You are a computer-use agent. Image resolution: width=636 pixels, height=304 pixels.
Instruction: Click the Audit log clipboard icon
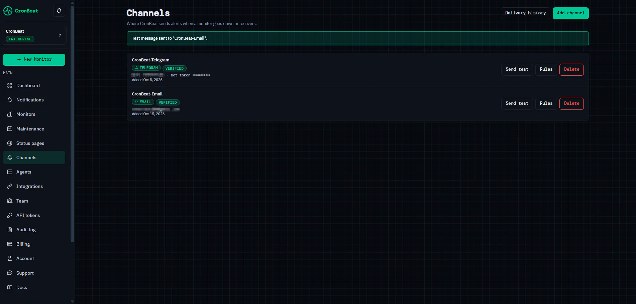(10, 230)
